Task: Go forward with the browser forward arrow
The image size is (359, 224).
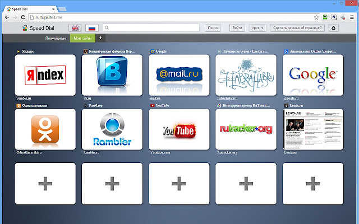Action: click(15, 17)
